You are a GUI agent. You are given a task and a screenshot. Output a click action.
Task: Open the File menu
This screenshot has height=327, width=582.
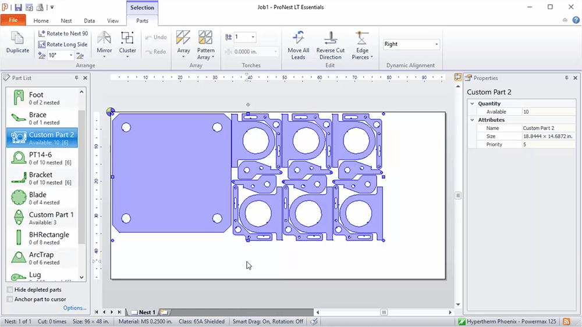[13, 20]
